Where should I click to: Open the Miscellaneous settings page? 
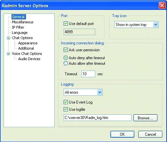click(x=23, y=22)
